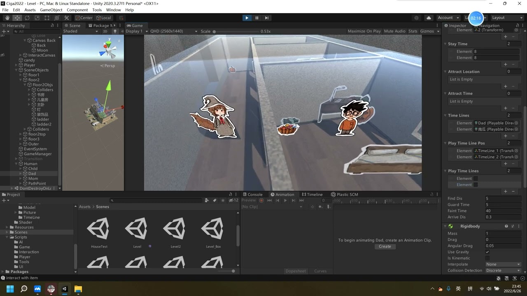Image resolution: width=527 pixels, height=296 pixels.
Task: Toggle Mute Audio
Action: tap(394, 31)
